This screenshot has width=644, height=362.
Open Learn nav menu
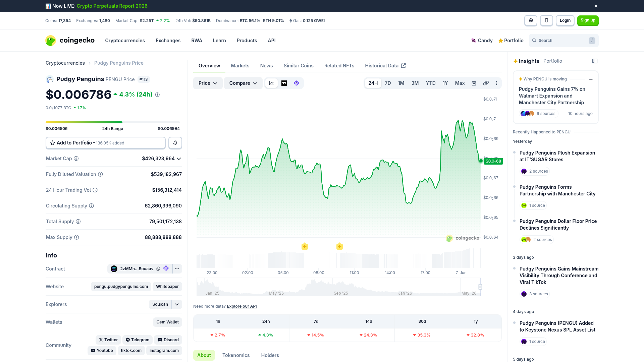tap(219, 41)
